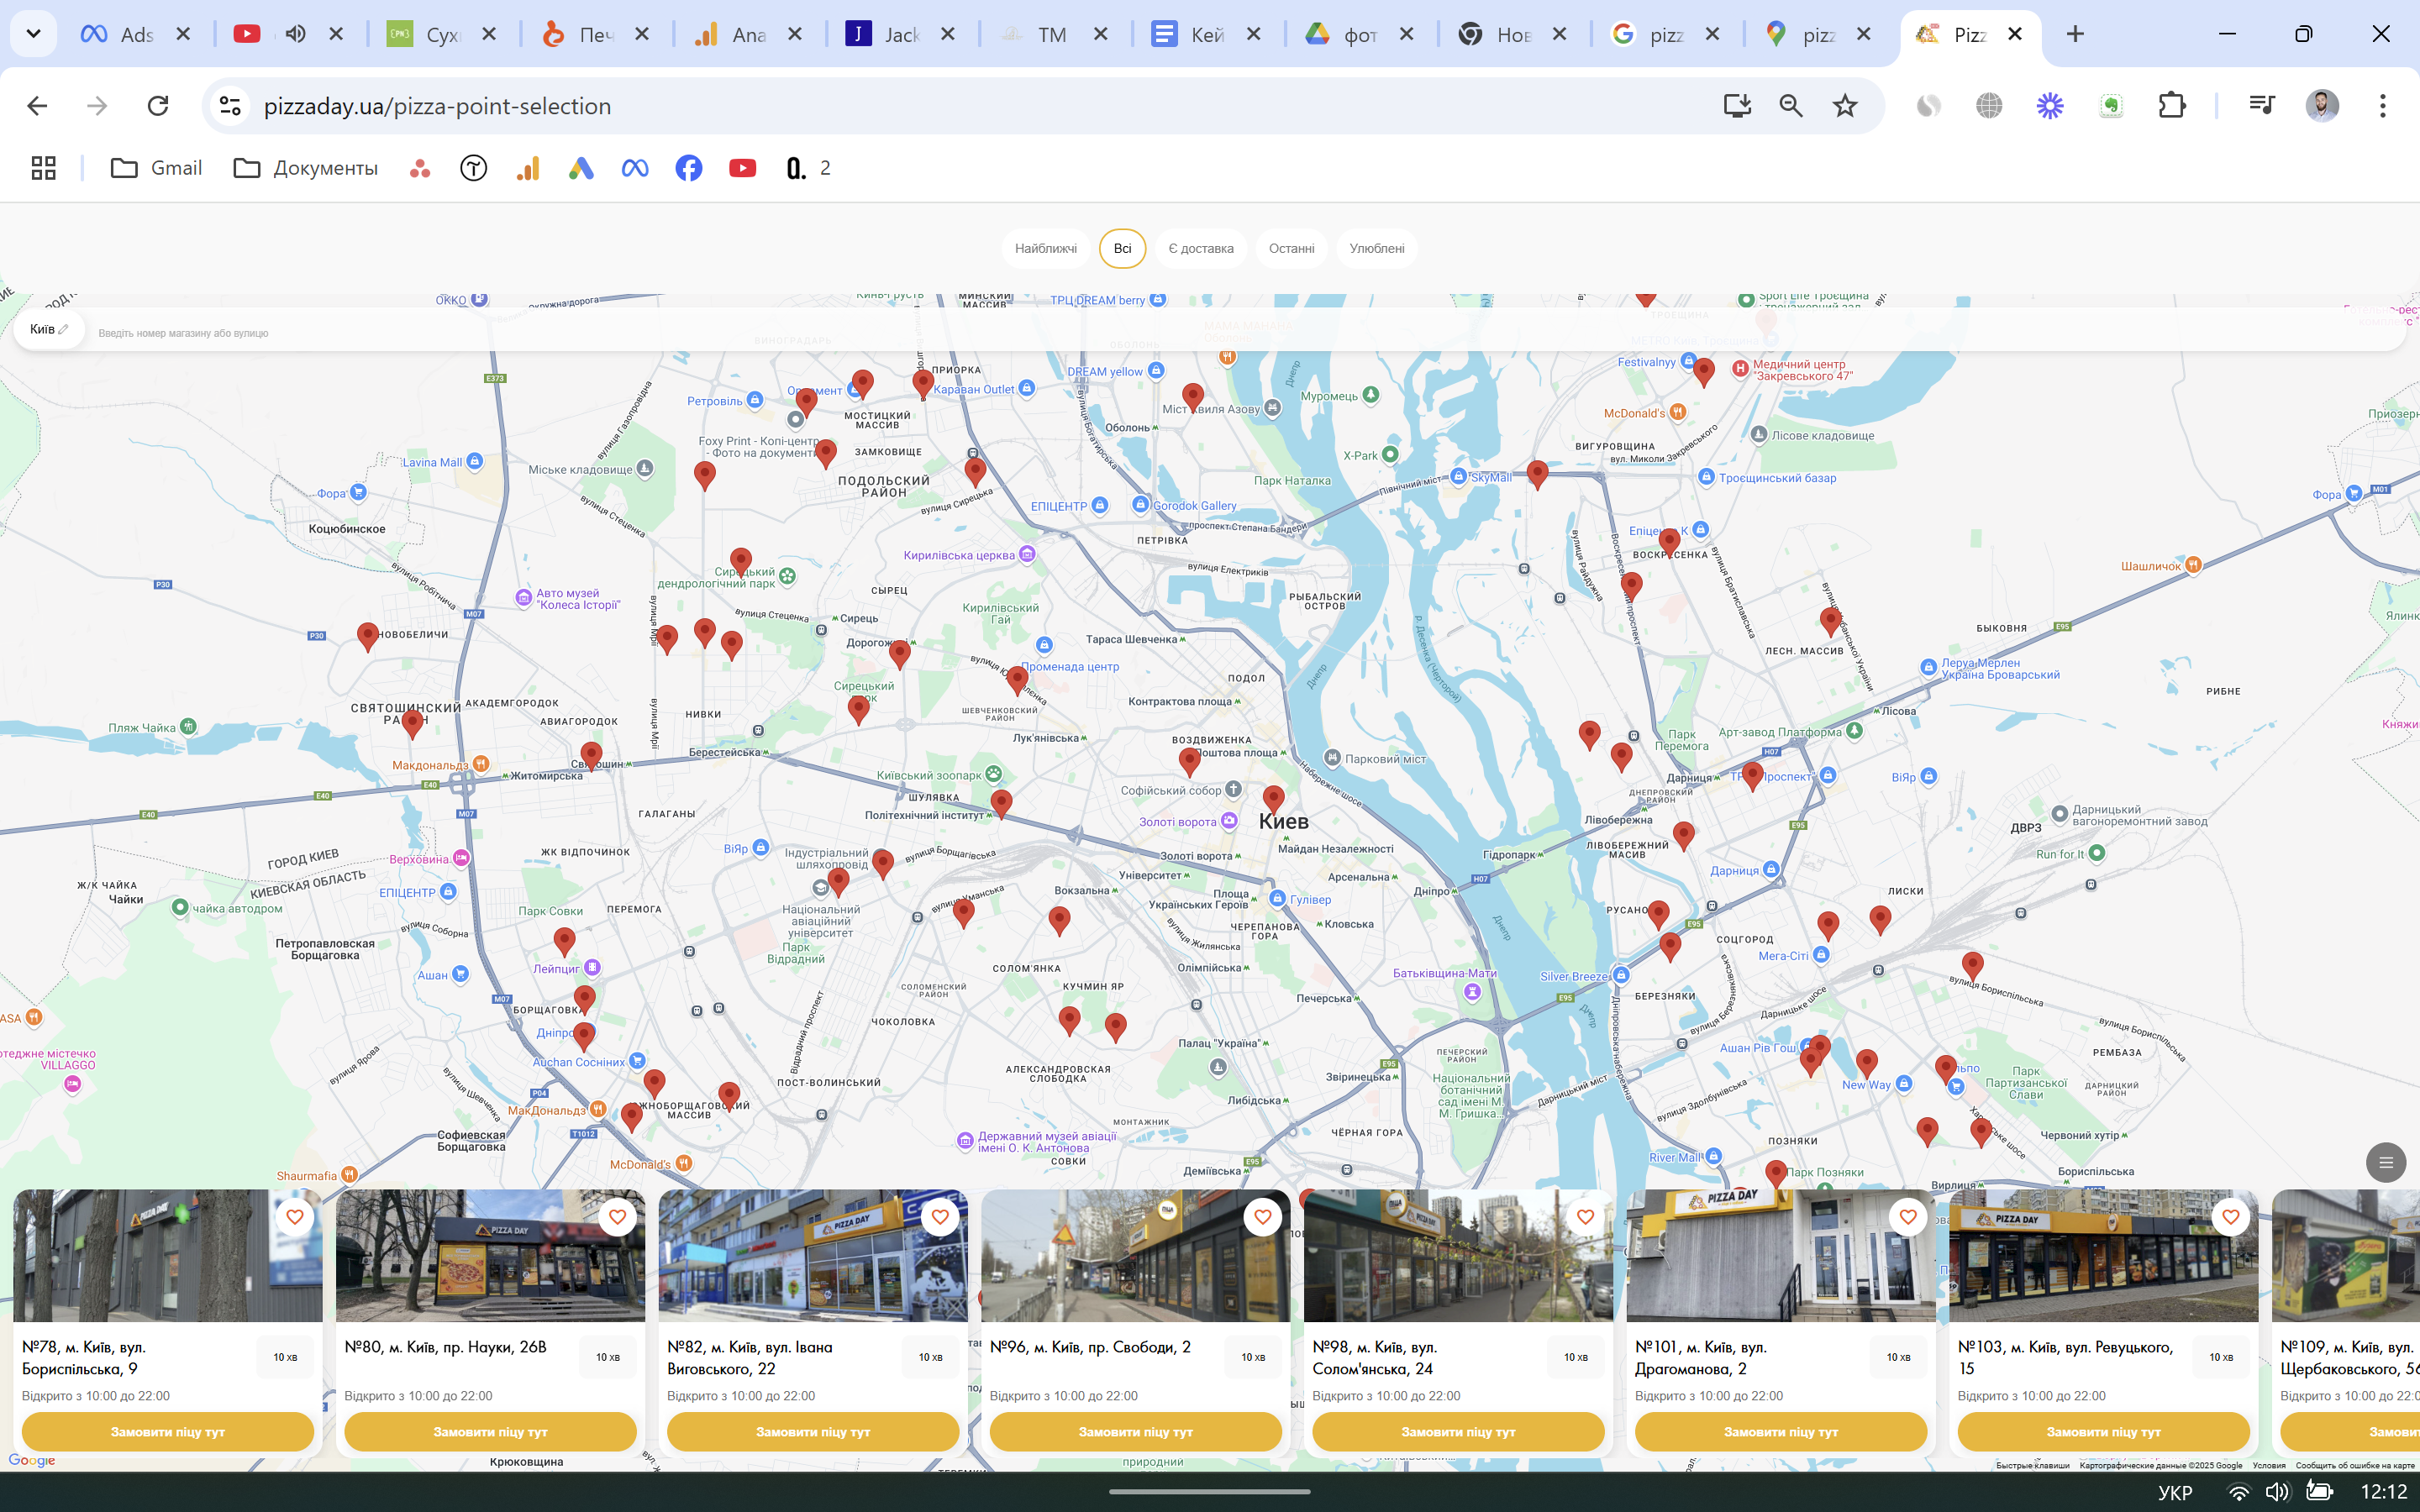This screenshot has height=1512, width=2420.
Task: Reload the page with refresh icon
Action: (x=158, y=106)
